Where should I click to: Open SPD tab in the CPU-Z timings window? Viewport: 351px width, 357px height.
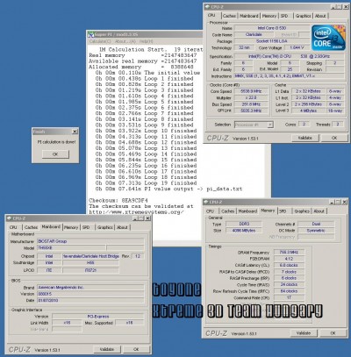283,211
